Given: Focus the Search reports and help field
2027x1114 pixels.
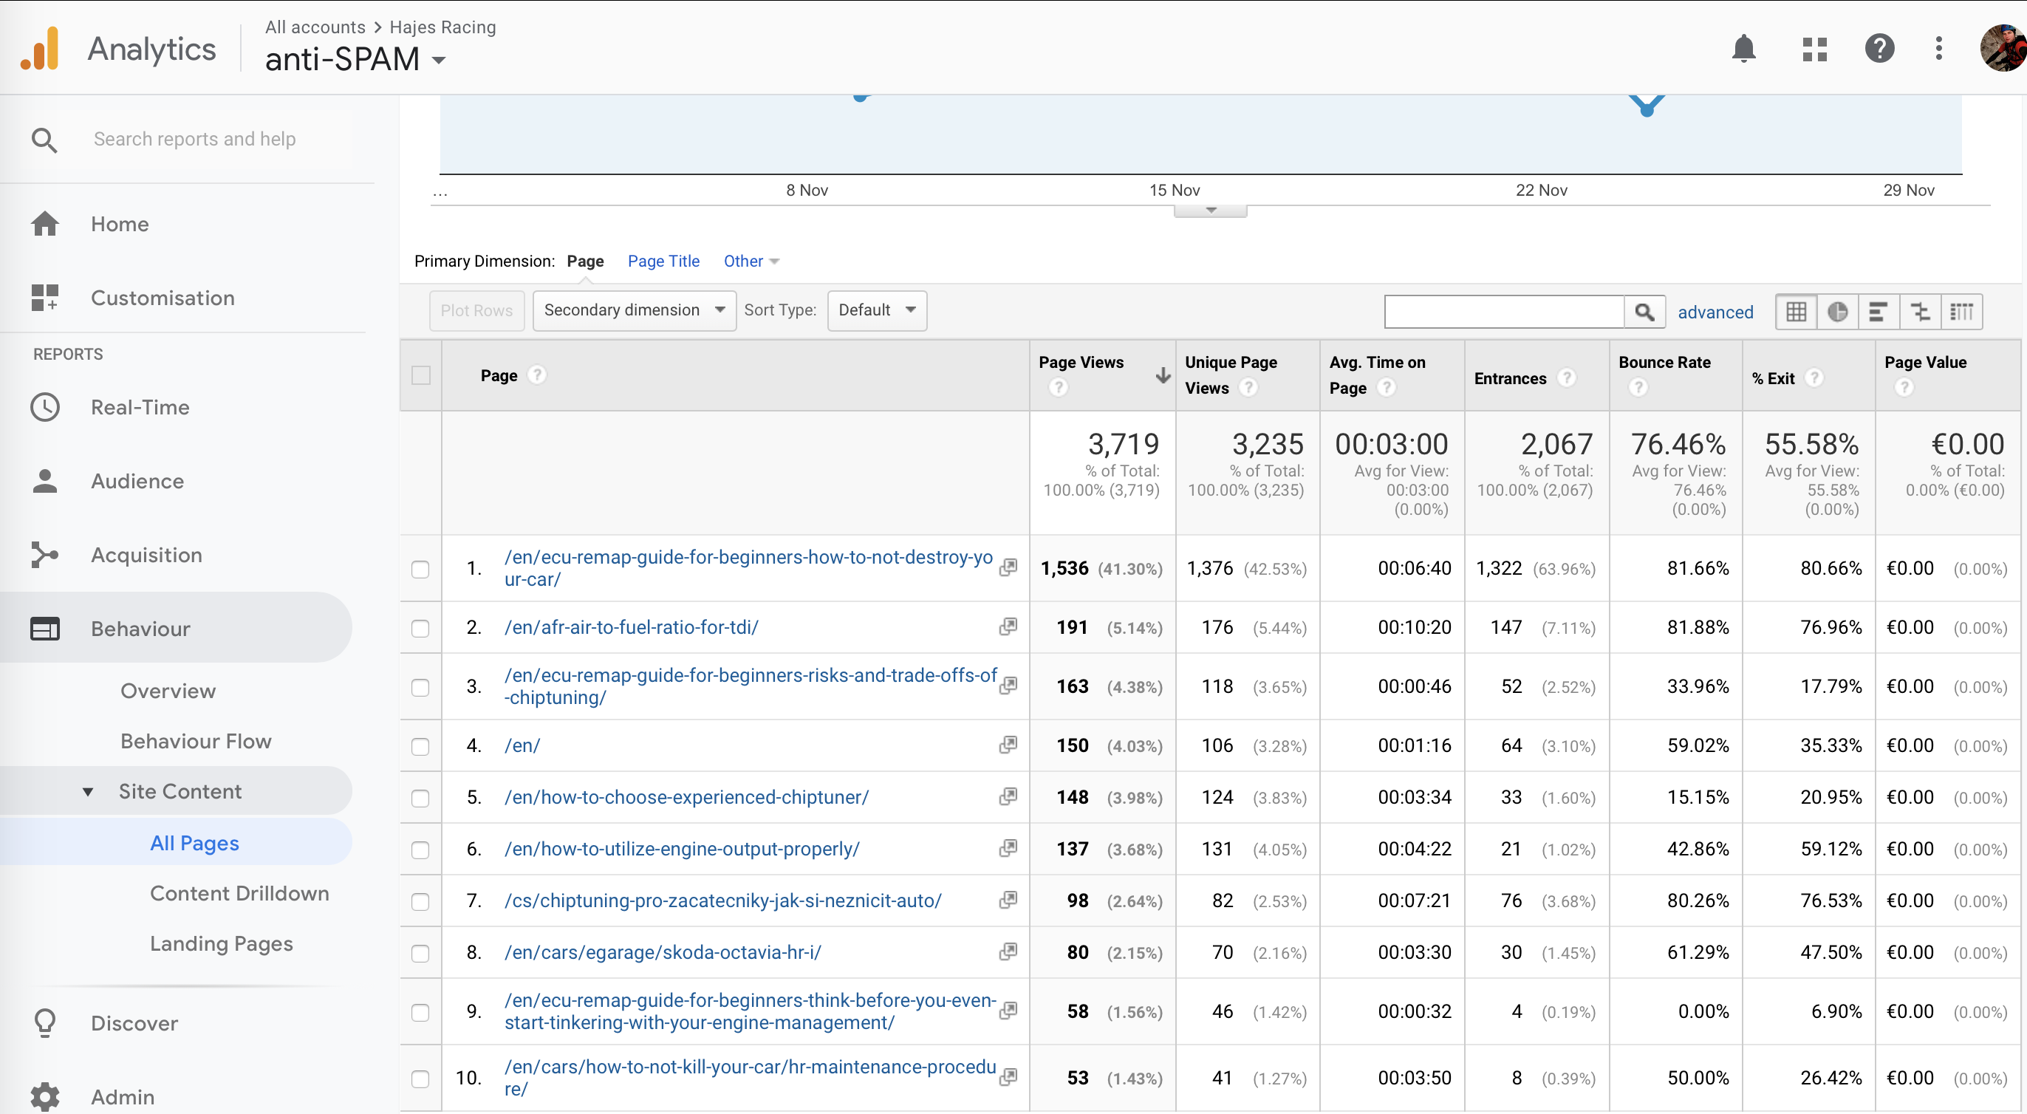Looking at the screenshot, I should point(194,138).
